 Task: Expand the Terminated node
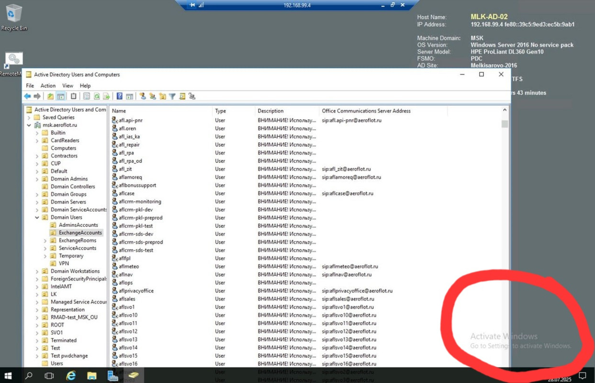tap(37, 340)
